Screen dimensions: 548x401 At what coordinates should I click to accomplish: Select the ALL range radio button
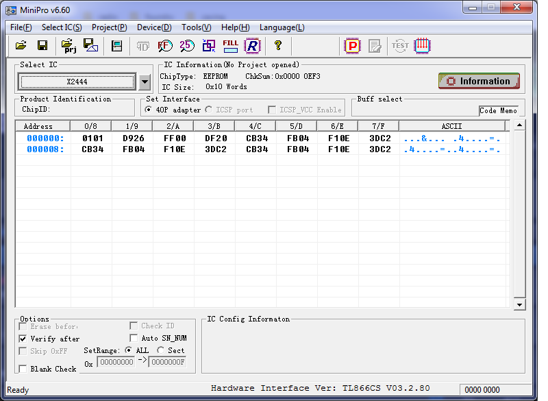(x=129, y=350)
